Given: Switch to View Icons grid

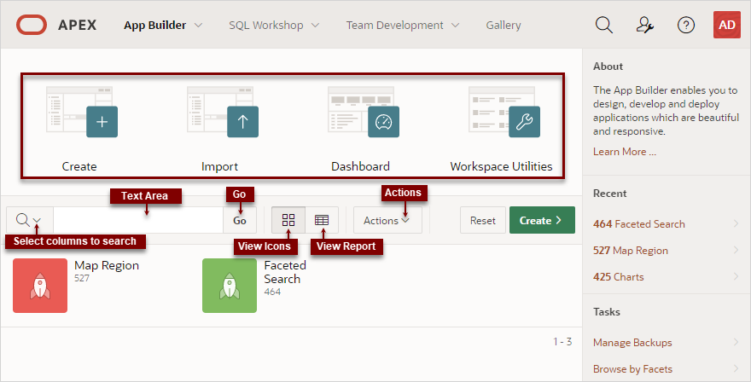Looking at the screenshot, I should pyautogui.click(x=288, y=220).
